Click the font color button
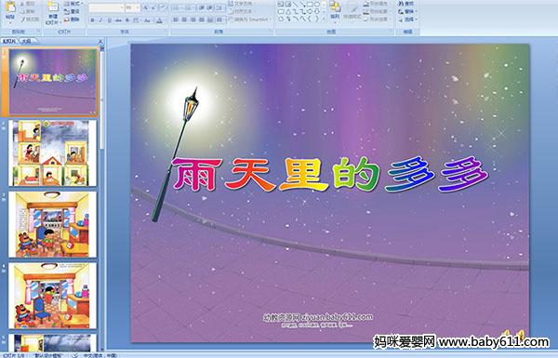 tap(159, 20)
